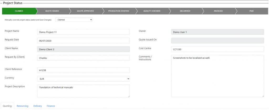Click inside the Comments / Instructions textarea

(218, 76)
